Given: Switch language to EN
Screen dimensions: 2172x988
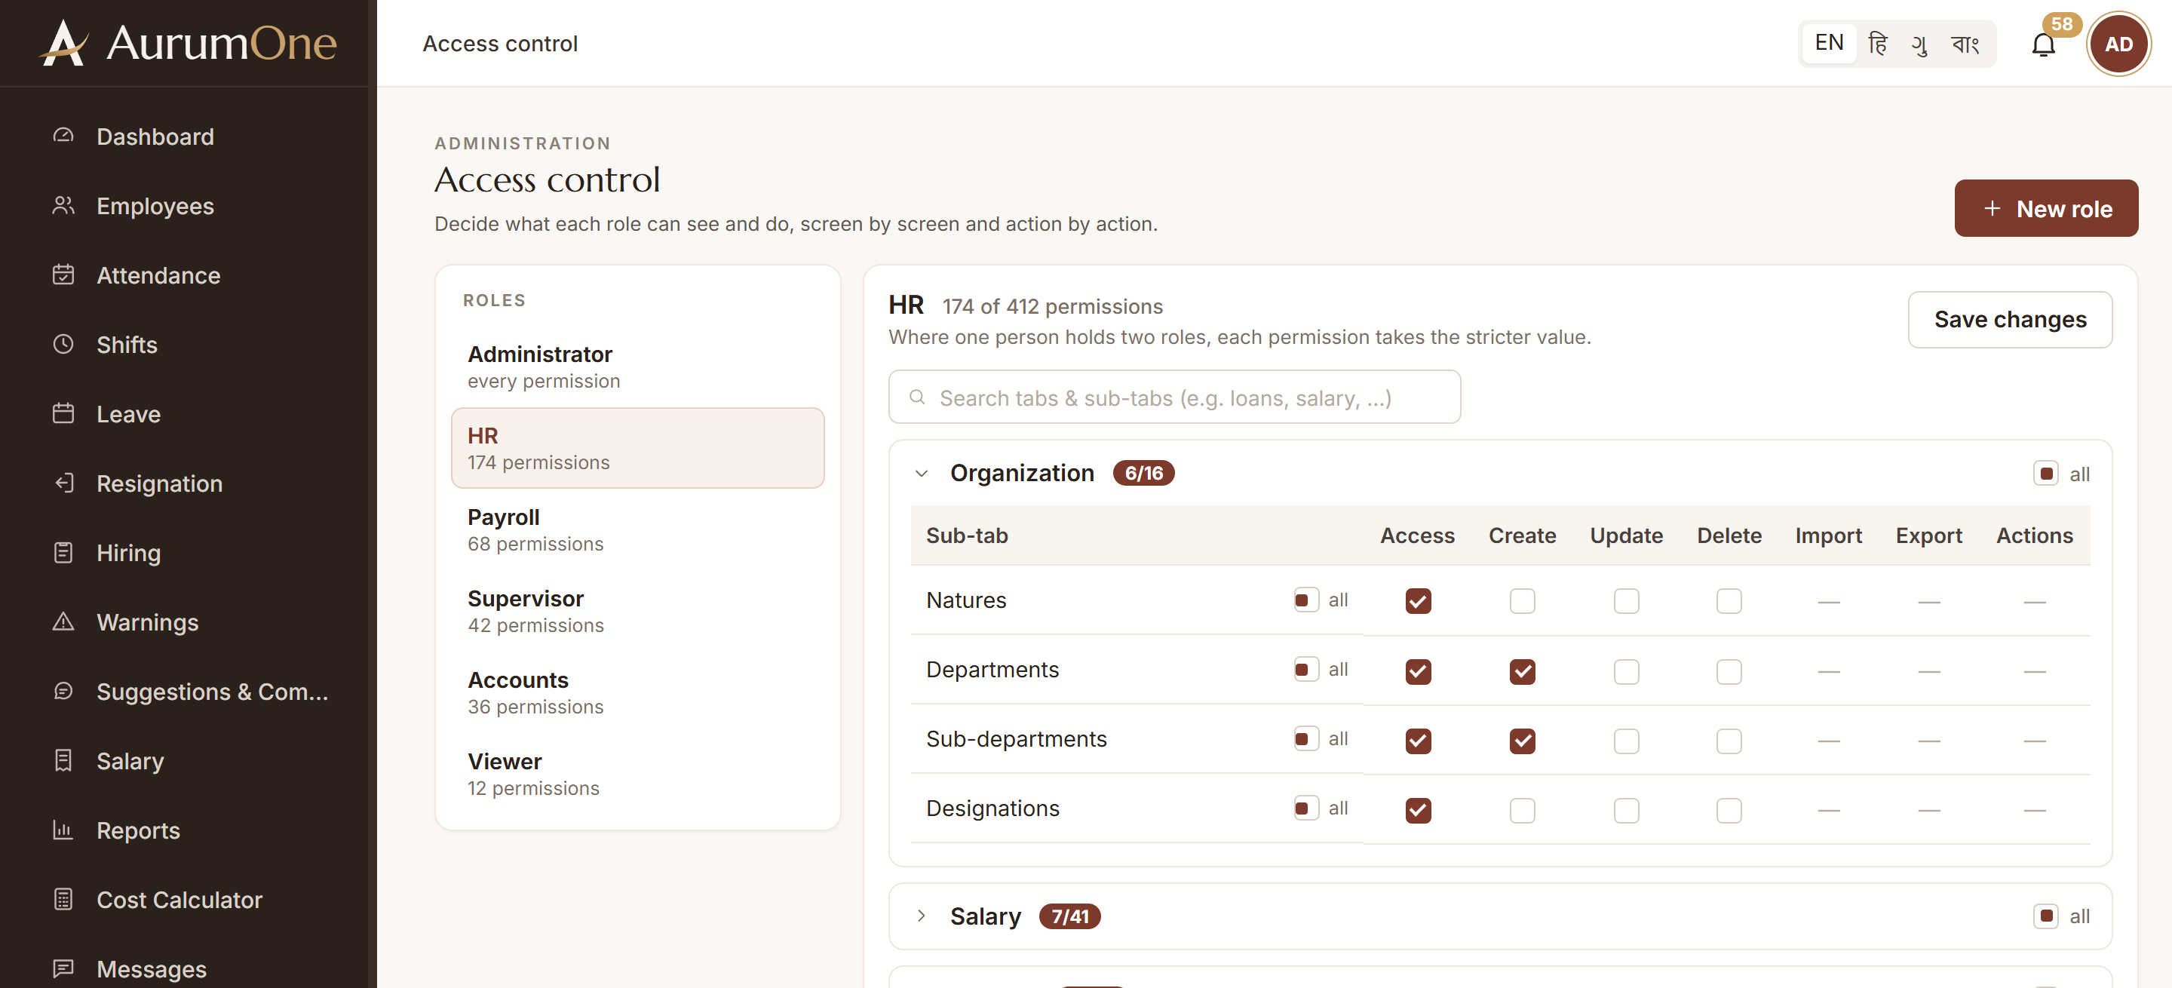Looking at the screenshot, I should (1828, 43).
